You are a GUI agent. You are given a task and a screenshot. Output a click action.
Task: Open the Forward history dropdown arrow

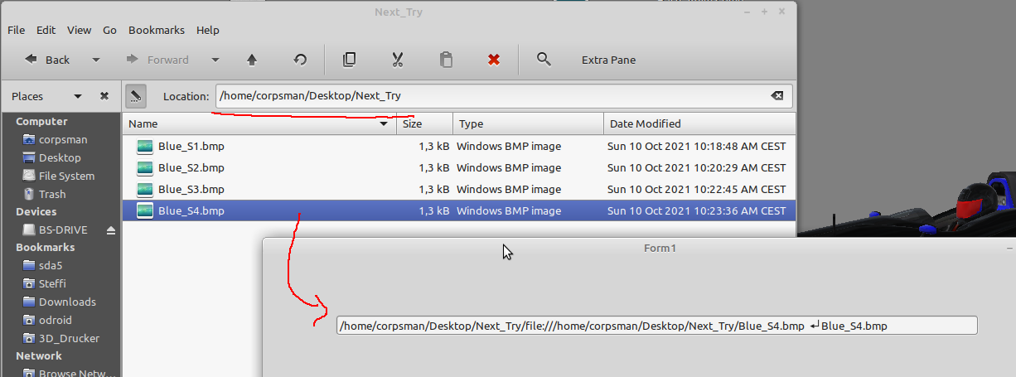[215, 60]
